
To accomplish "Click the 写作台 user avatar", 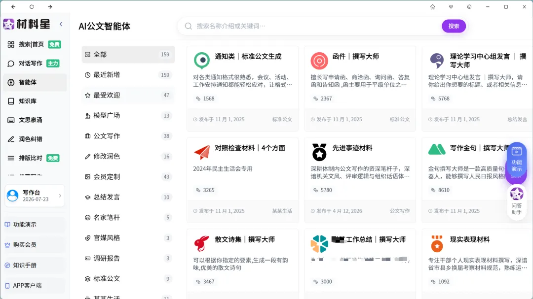I will coord(12,196).
